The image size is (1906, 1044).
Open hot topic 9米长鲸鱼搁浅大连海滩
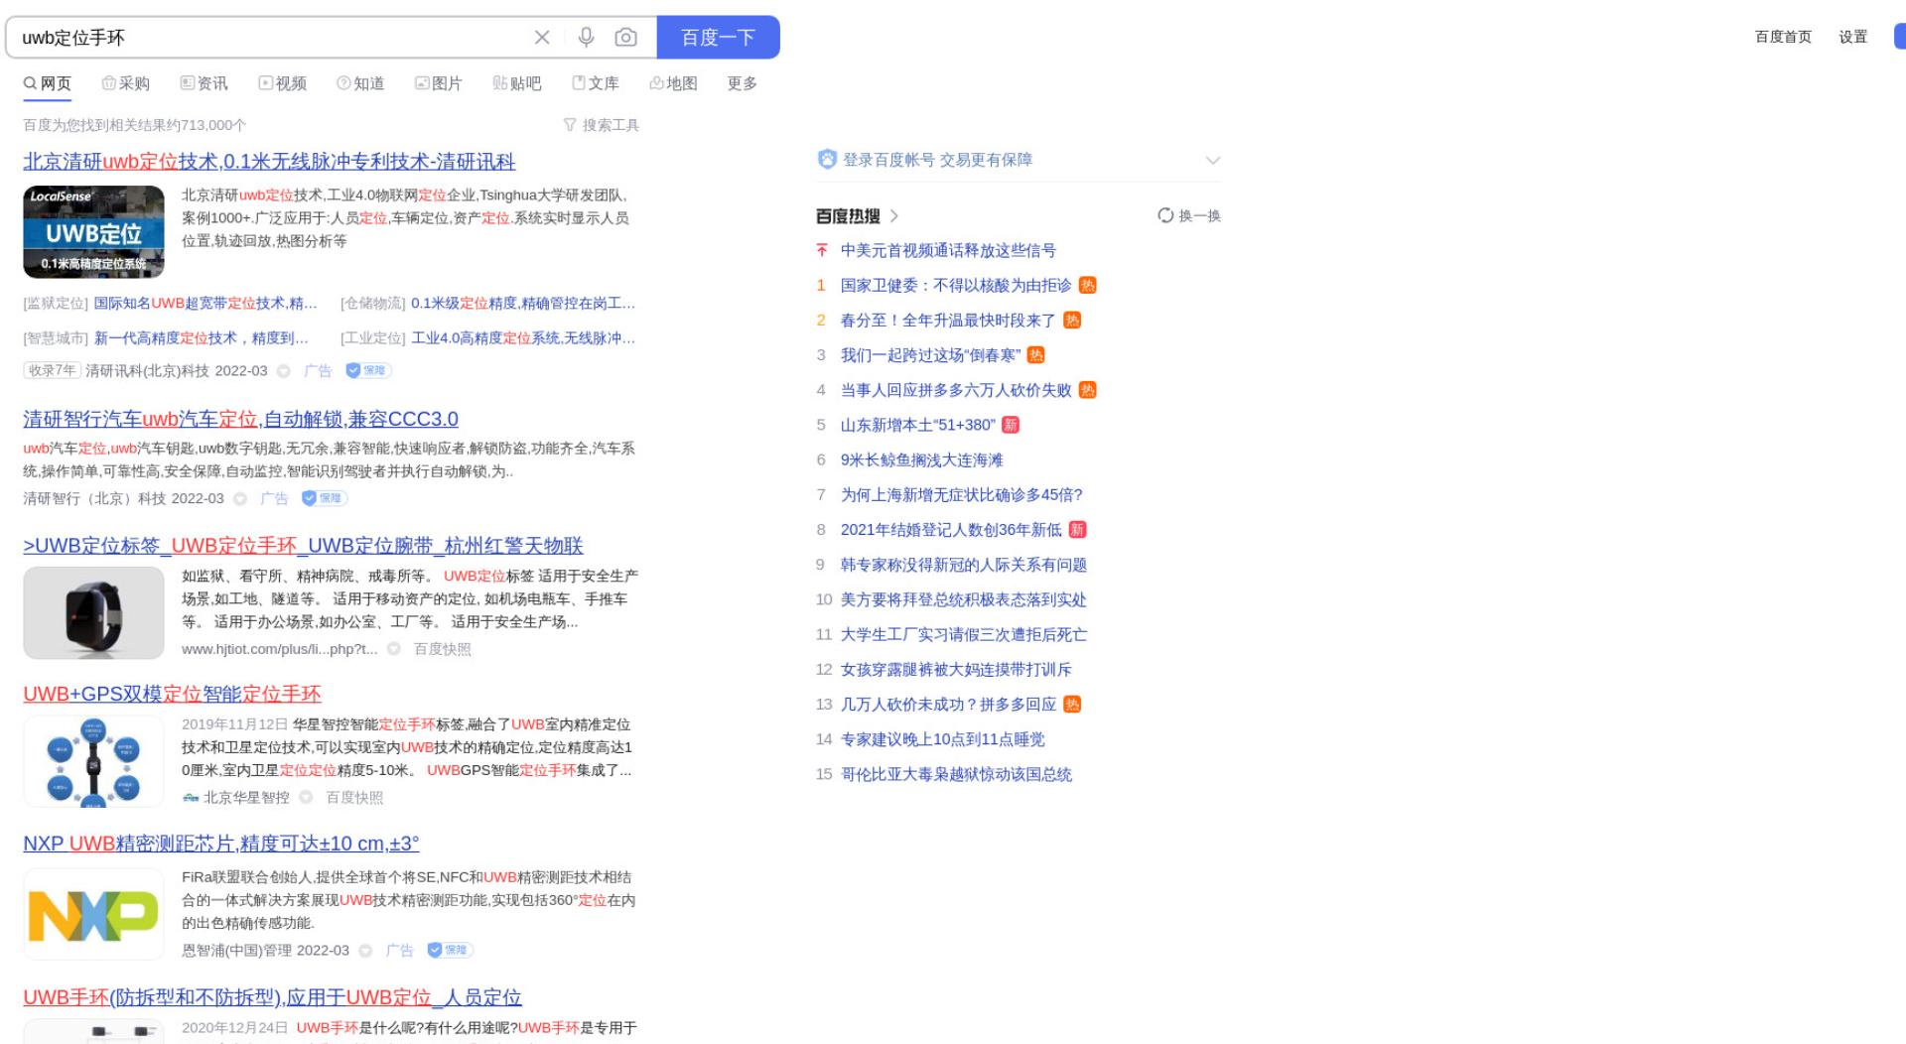pos(921,459)
